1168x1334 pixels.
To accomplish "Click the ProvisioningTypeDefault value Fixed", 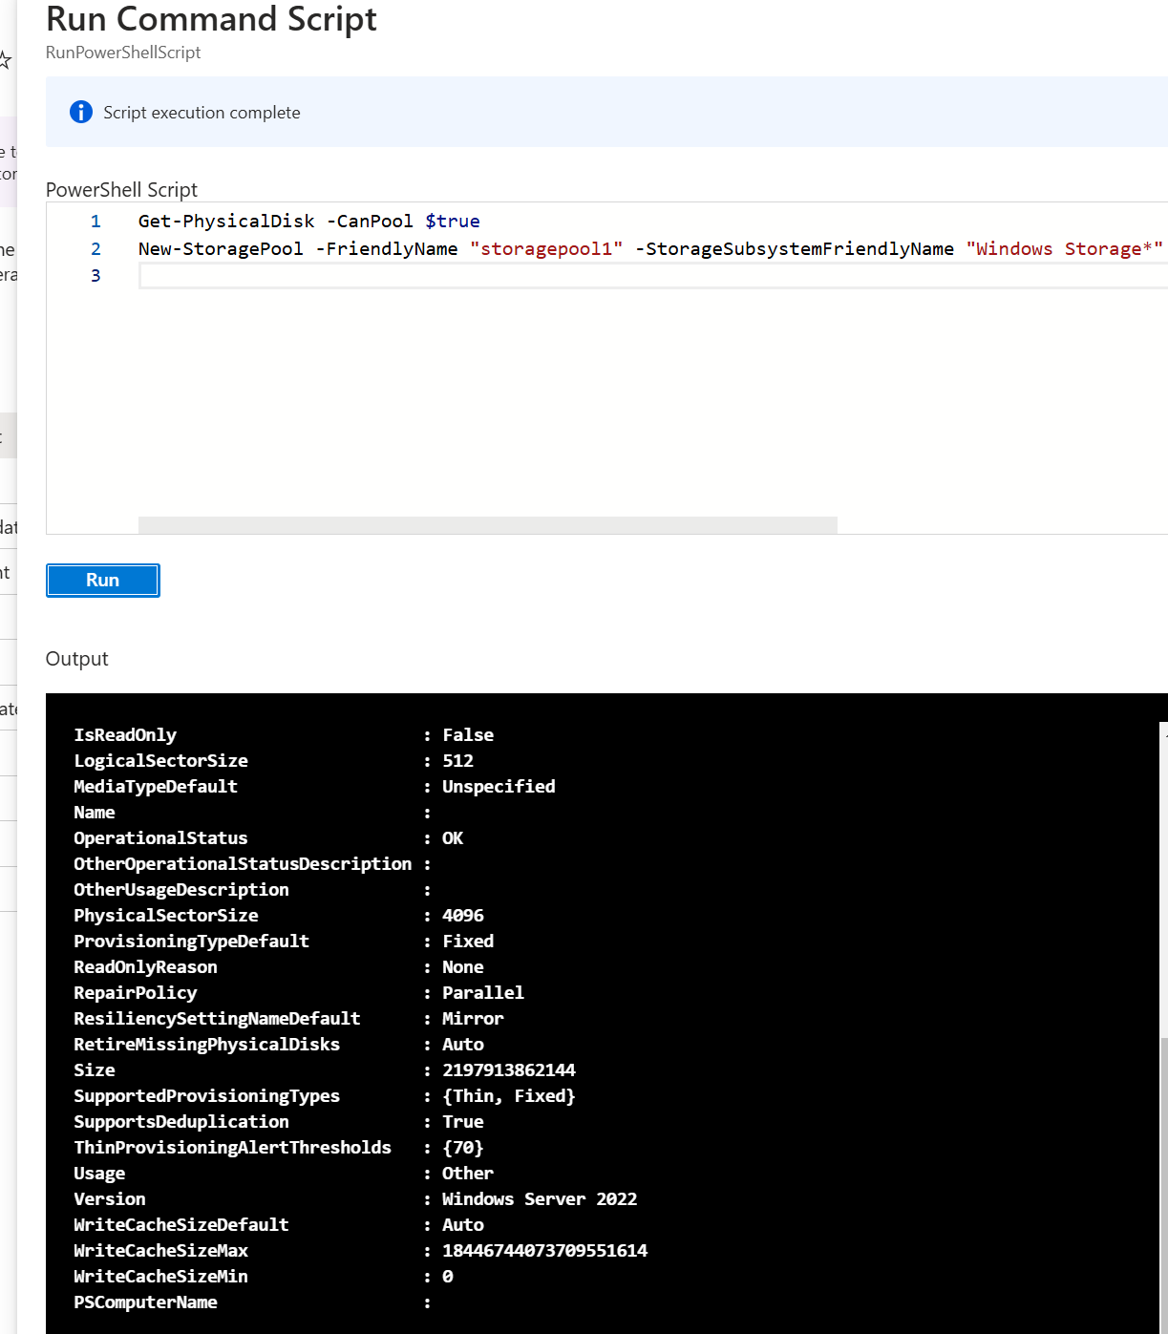I will pyautogui.click(x=468, y=942).
